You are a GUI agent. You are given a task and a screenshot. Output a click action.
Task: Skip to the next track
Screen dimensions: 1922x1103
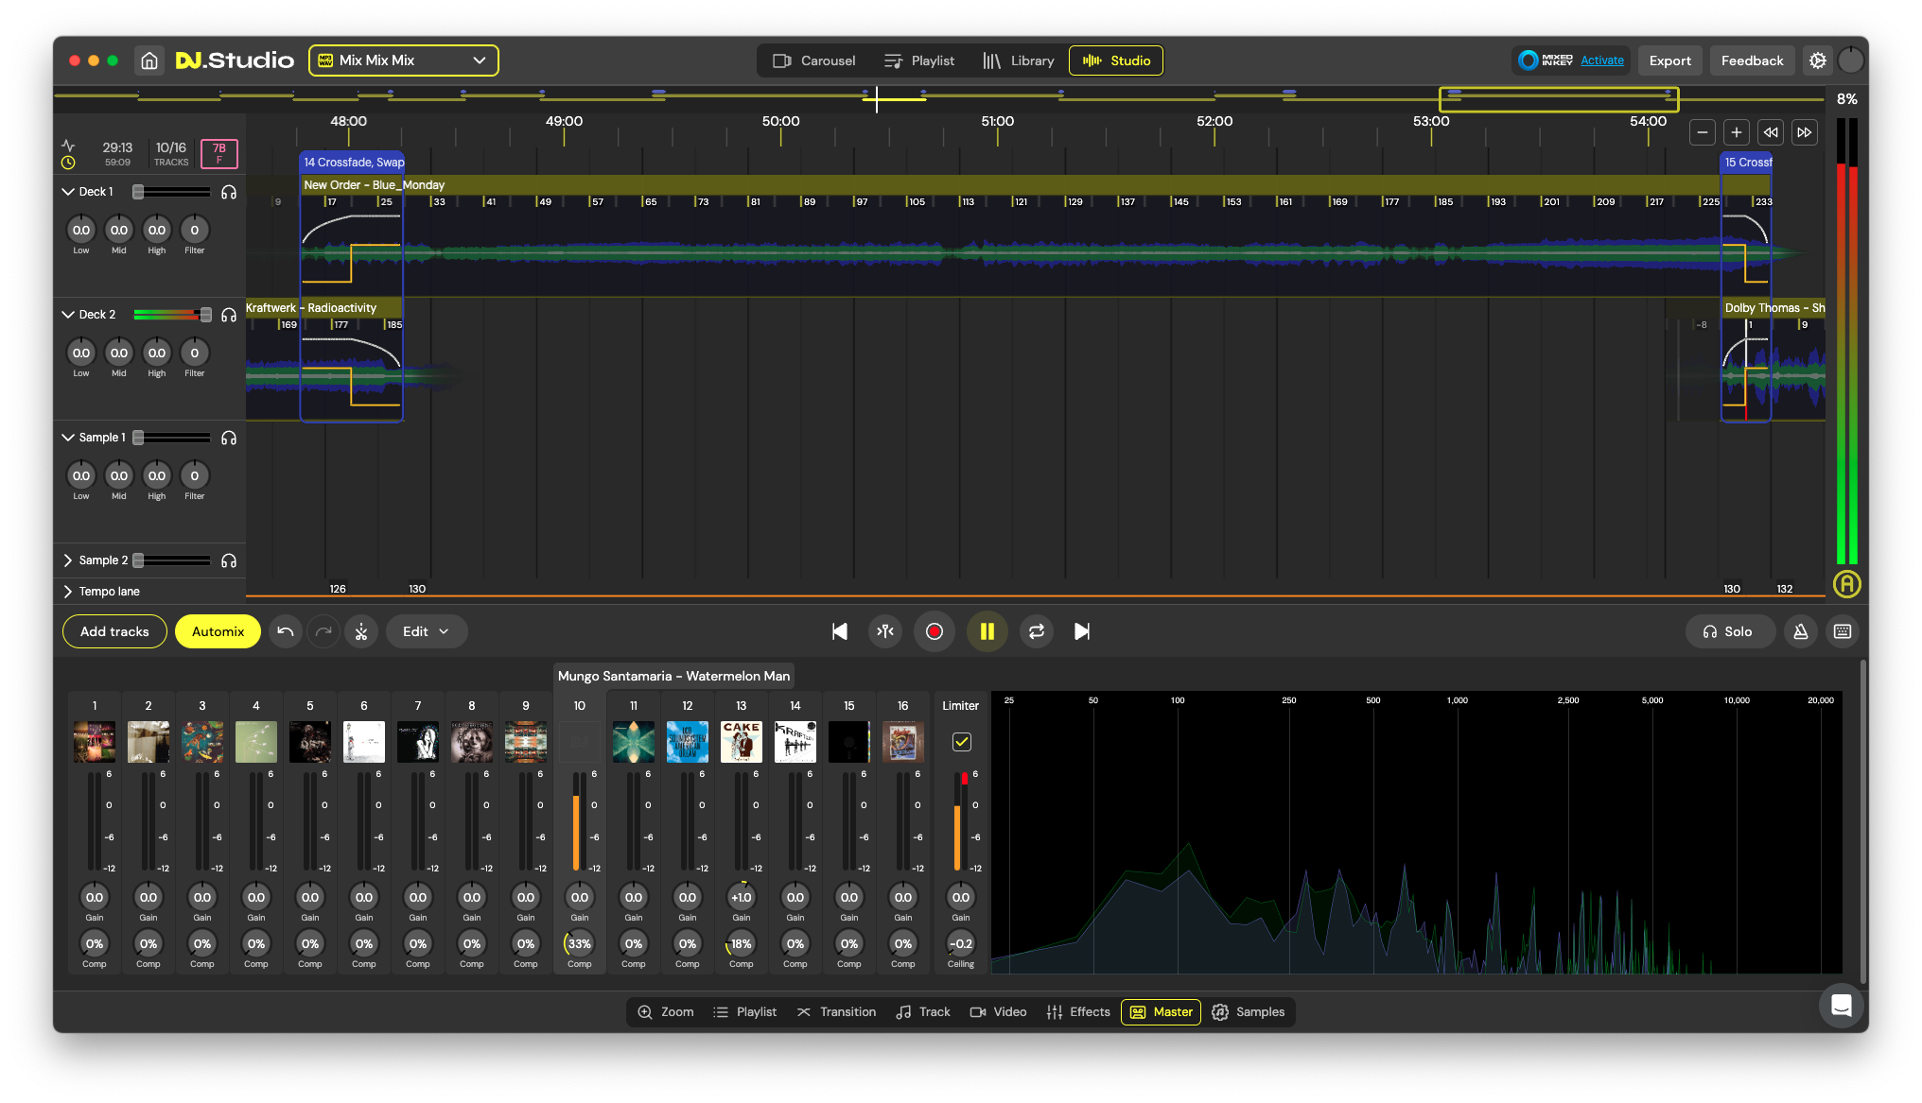point(1082,631)
